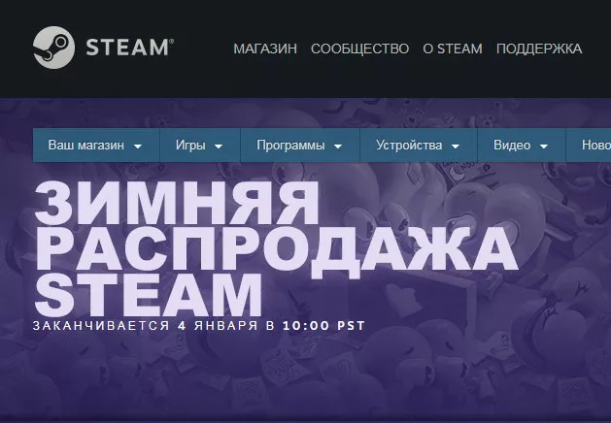The height and width of the screenshot is (423, 611).
Task: Click the STEAM wordmark text
Action: point(130,48)
